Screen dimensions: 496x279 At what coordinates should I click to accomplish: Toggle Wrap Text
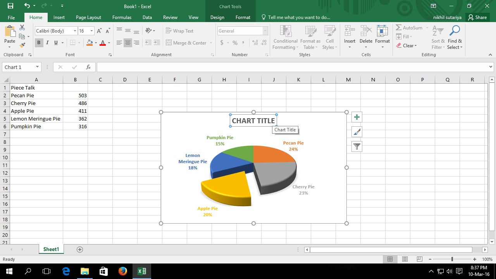tap(179, 31)
